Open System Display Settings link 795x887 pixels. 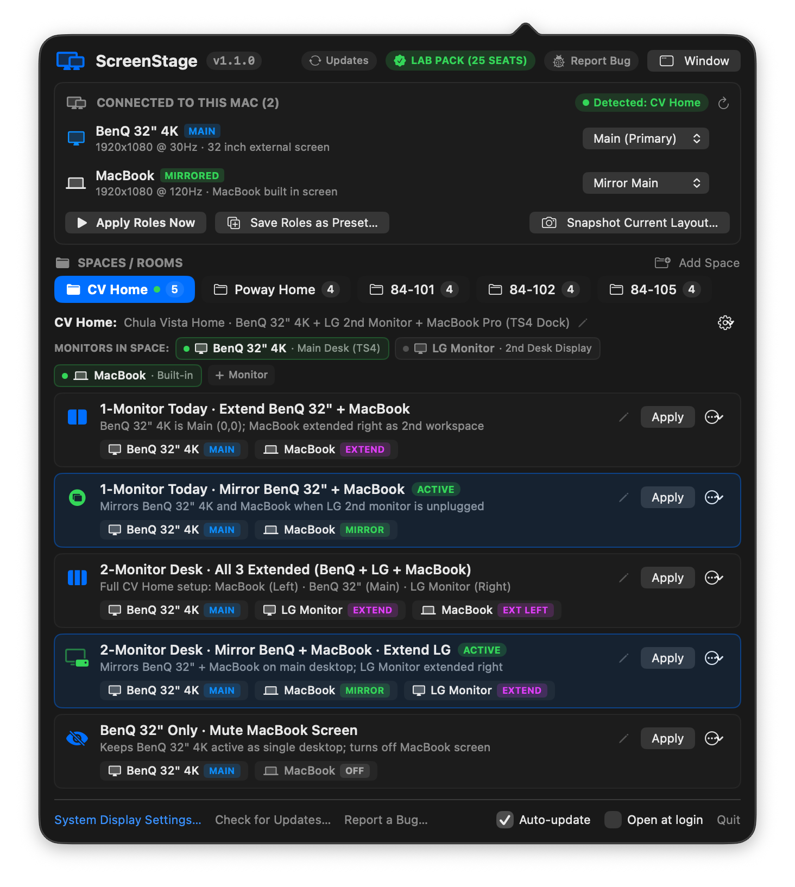click(128, 820)
